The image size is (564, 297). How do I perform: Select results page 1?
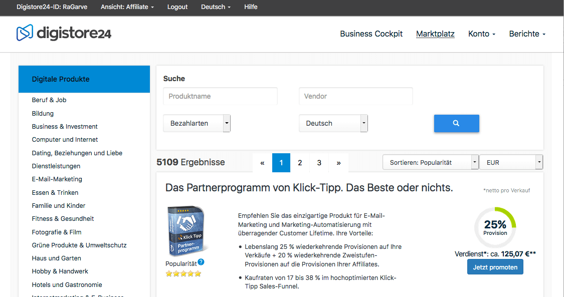(x=281, y=163)
